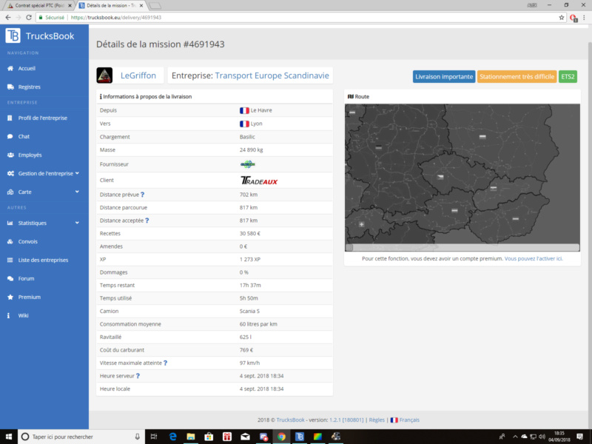
Task: Open the Opera-style extension icon in toolbar
Action: click(x=574, y=18)
